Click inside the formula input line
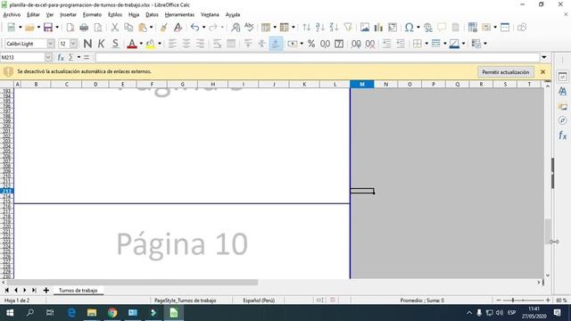571x321 pixels. pyautogui.click(x=317, y=57)
